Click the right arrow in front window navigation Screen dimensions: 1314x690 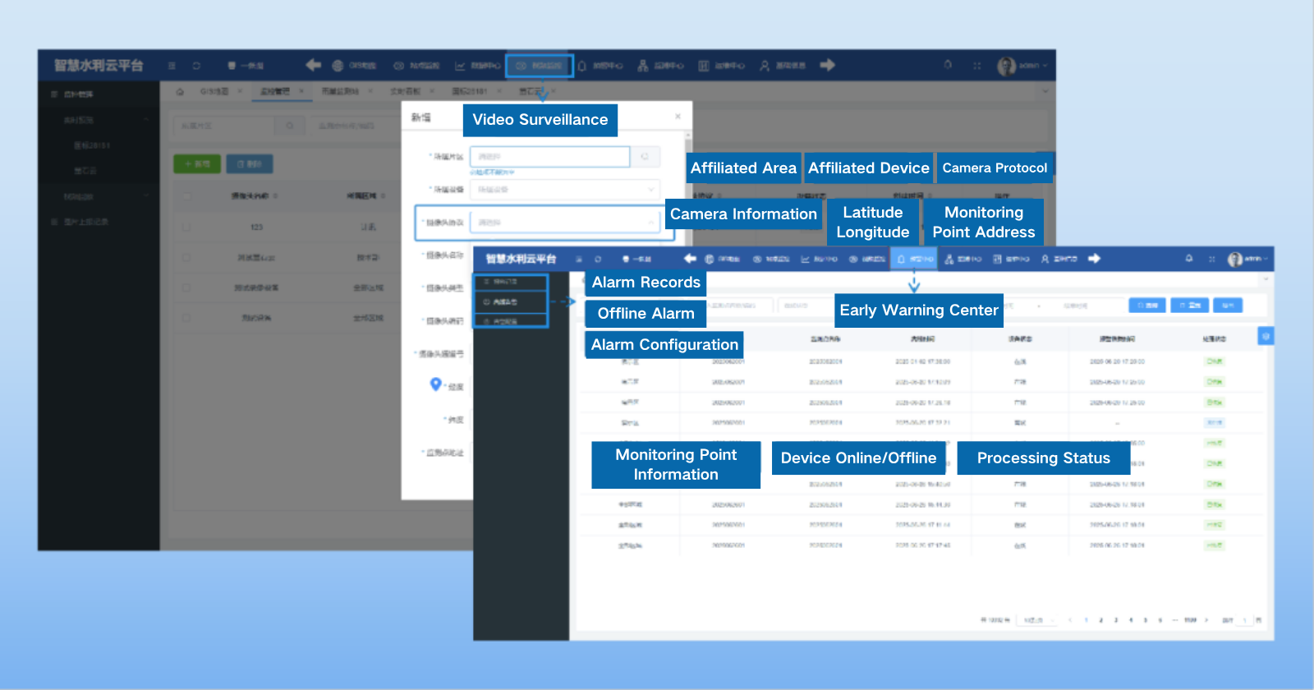(x=1094, y=259)
